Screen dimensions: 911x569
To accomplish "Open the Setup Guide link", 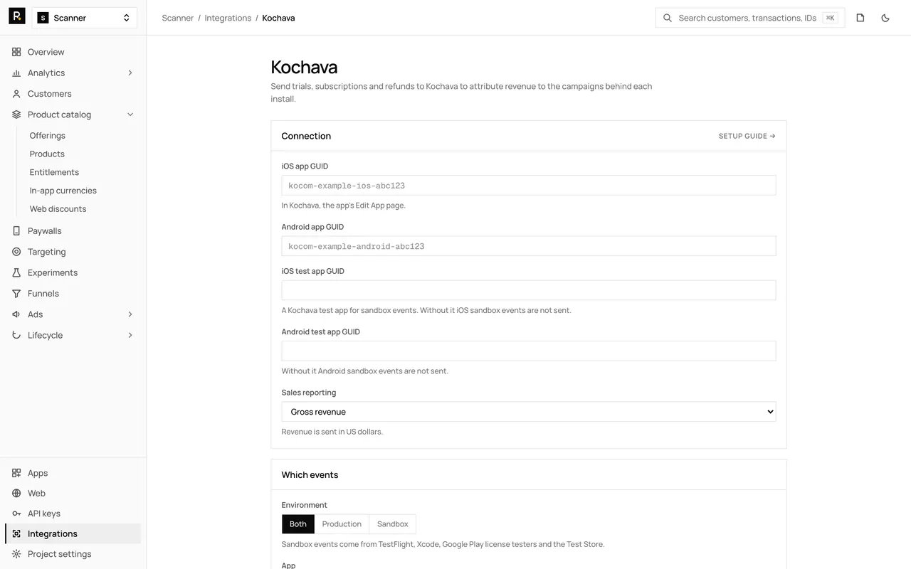I will click(x=747, y=136).
